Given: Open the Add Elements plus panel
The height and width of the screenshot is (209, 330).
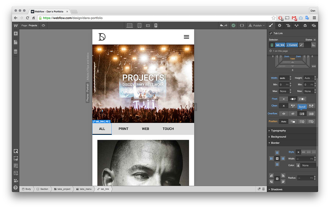Looking at the screenshot, I should (x=15, y=33).
